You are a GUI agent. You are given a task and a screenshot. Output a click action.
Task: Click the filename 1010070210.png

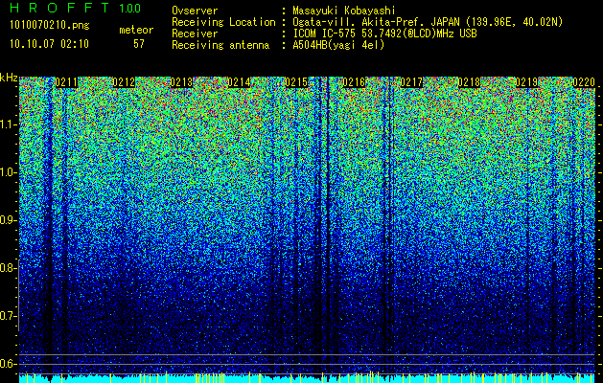click(50, 25)
